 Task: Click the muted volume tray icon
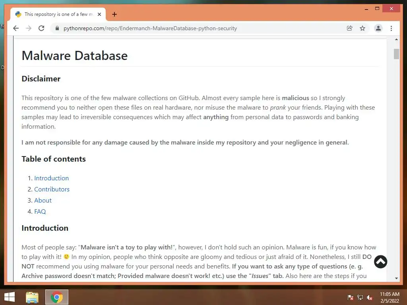[370, 297]
